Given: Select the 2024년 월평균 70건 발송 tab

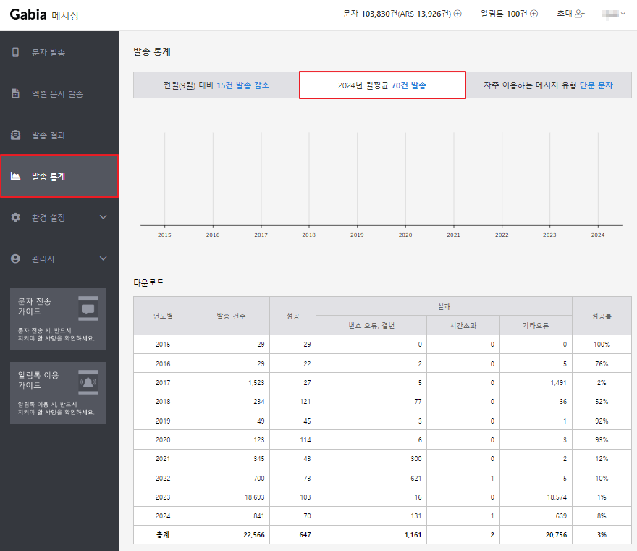Looking at the screenshot, I should tap(382, 85).
